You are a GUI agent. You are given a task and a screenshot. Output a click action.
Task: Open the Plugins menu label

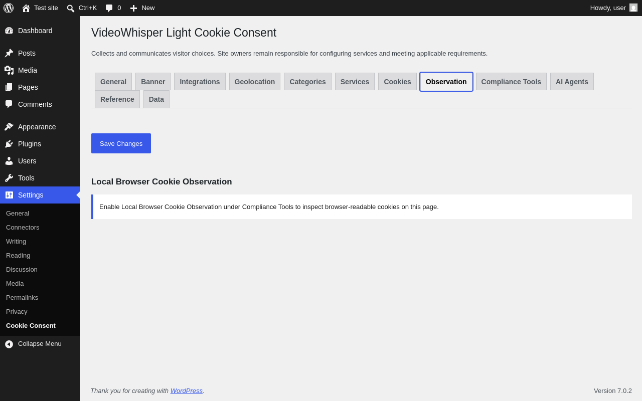tap(30, 144)
